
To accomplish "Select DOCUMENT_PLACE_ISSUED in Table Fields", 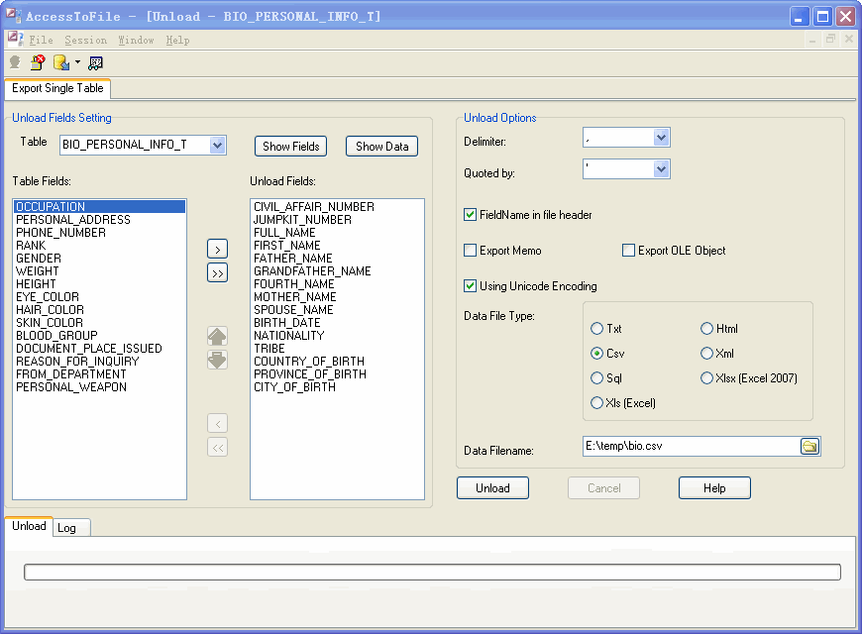I will 99,349.
